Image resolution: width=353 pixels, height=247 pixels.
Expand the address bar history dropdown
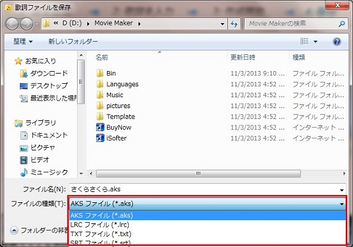tap(223, 24)
